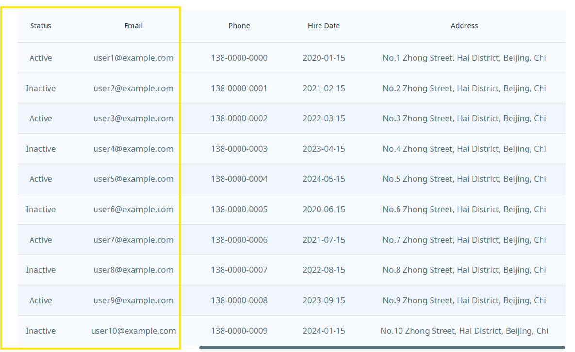Select hire date 2020-01-15

[324, 58]
